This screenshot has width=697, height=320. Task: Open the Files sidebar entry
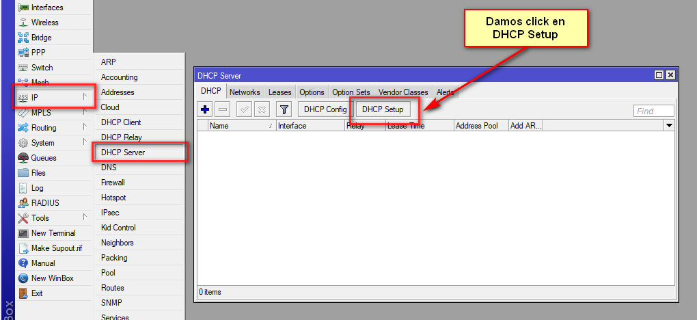pos(39,173)
